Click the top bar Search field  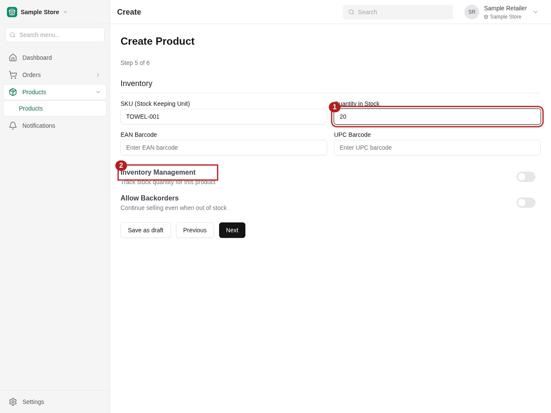(398, 12)
